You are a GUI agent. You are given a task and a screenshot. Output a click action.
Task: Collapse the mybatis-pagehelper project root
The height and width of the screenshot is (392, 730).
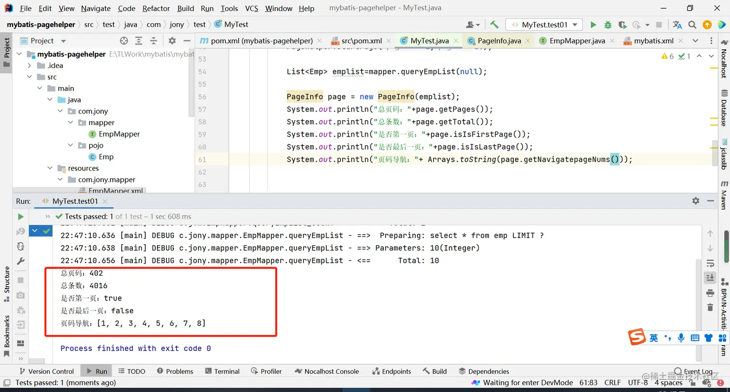pos(20,54)
